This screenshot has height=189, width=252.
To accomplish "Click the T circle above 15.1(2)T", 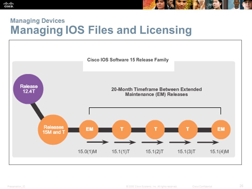I will 155,129.
